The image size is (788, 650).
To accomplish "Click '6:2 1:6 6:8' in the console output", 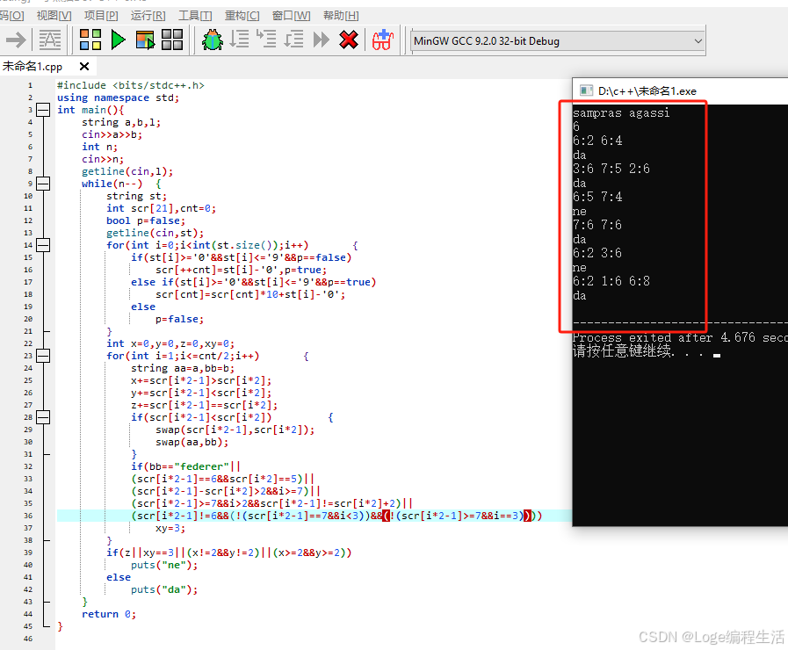I will pyautogui.click(x=611, y=281).
